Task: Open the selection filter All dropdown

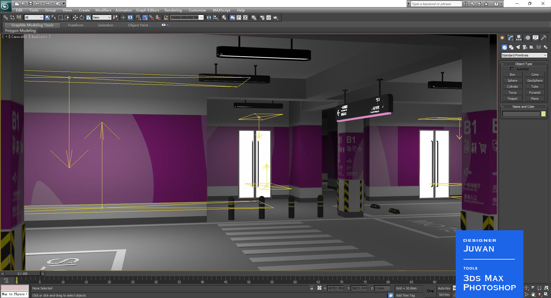Action: pyautogui.click(x=34, y=18)
